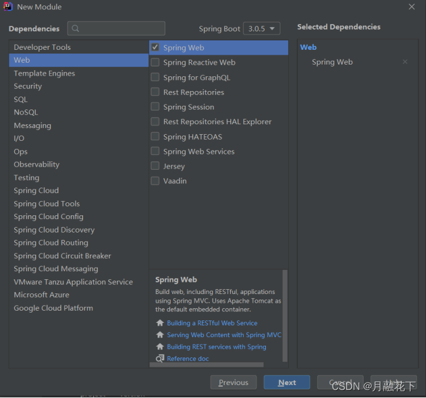Open Spring Cloud Routing category

click(79, 242)
